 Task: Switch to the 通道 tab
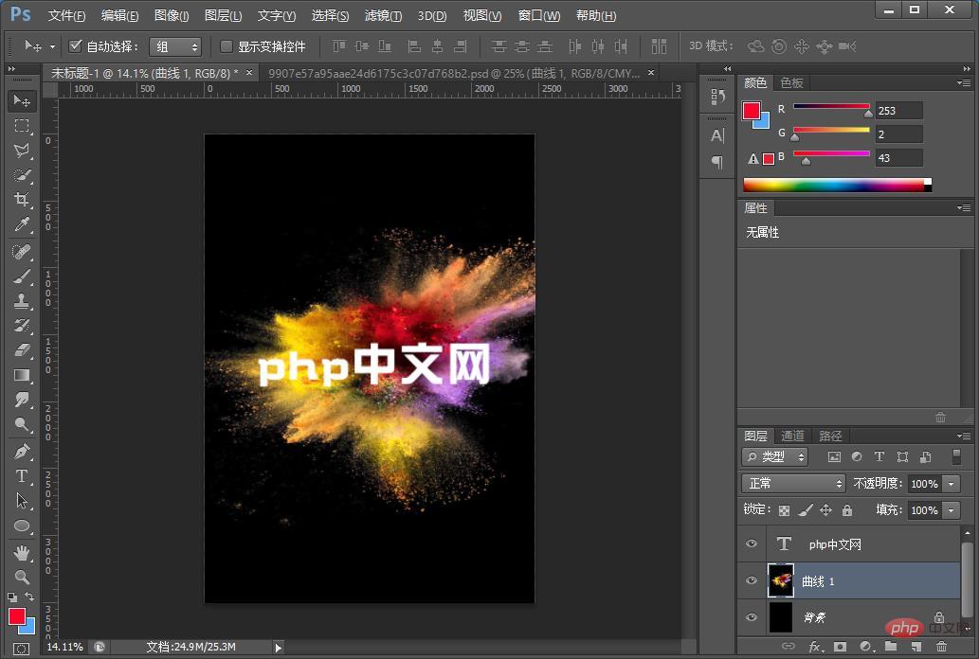792,436
